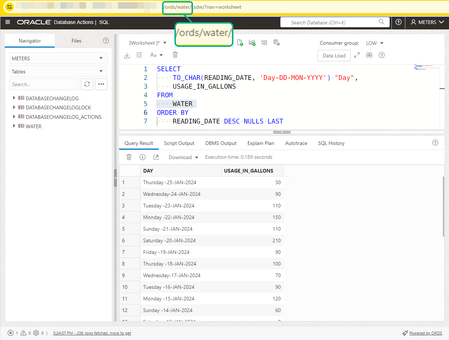Click the Load Data icon with database symbol
Screen dimensions: 449x340
click(x=276, y=43)
